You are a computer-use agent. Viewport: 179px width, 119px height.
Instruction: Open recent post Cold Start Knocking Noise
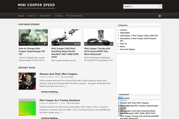[x=138, y=112]
